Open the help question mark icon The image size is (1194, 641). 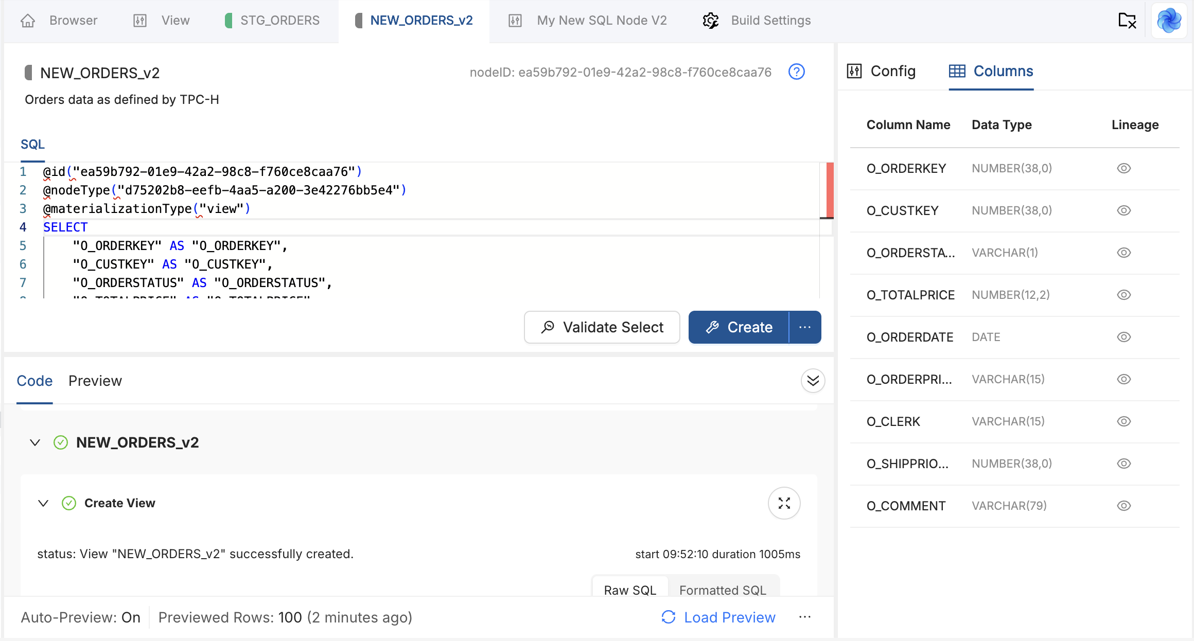796,72
